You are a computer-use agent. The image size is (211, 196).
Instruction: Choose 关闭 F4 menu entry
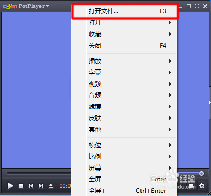coord(124,46)
